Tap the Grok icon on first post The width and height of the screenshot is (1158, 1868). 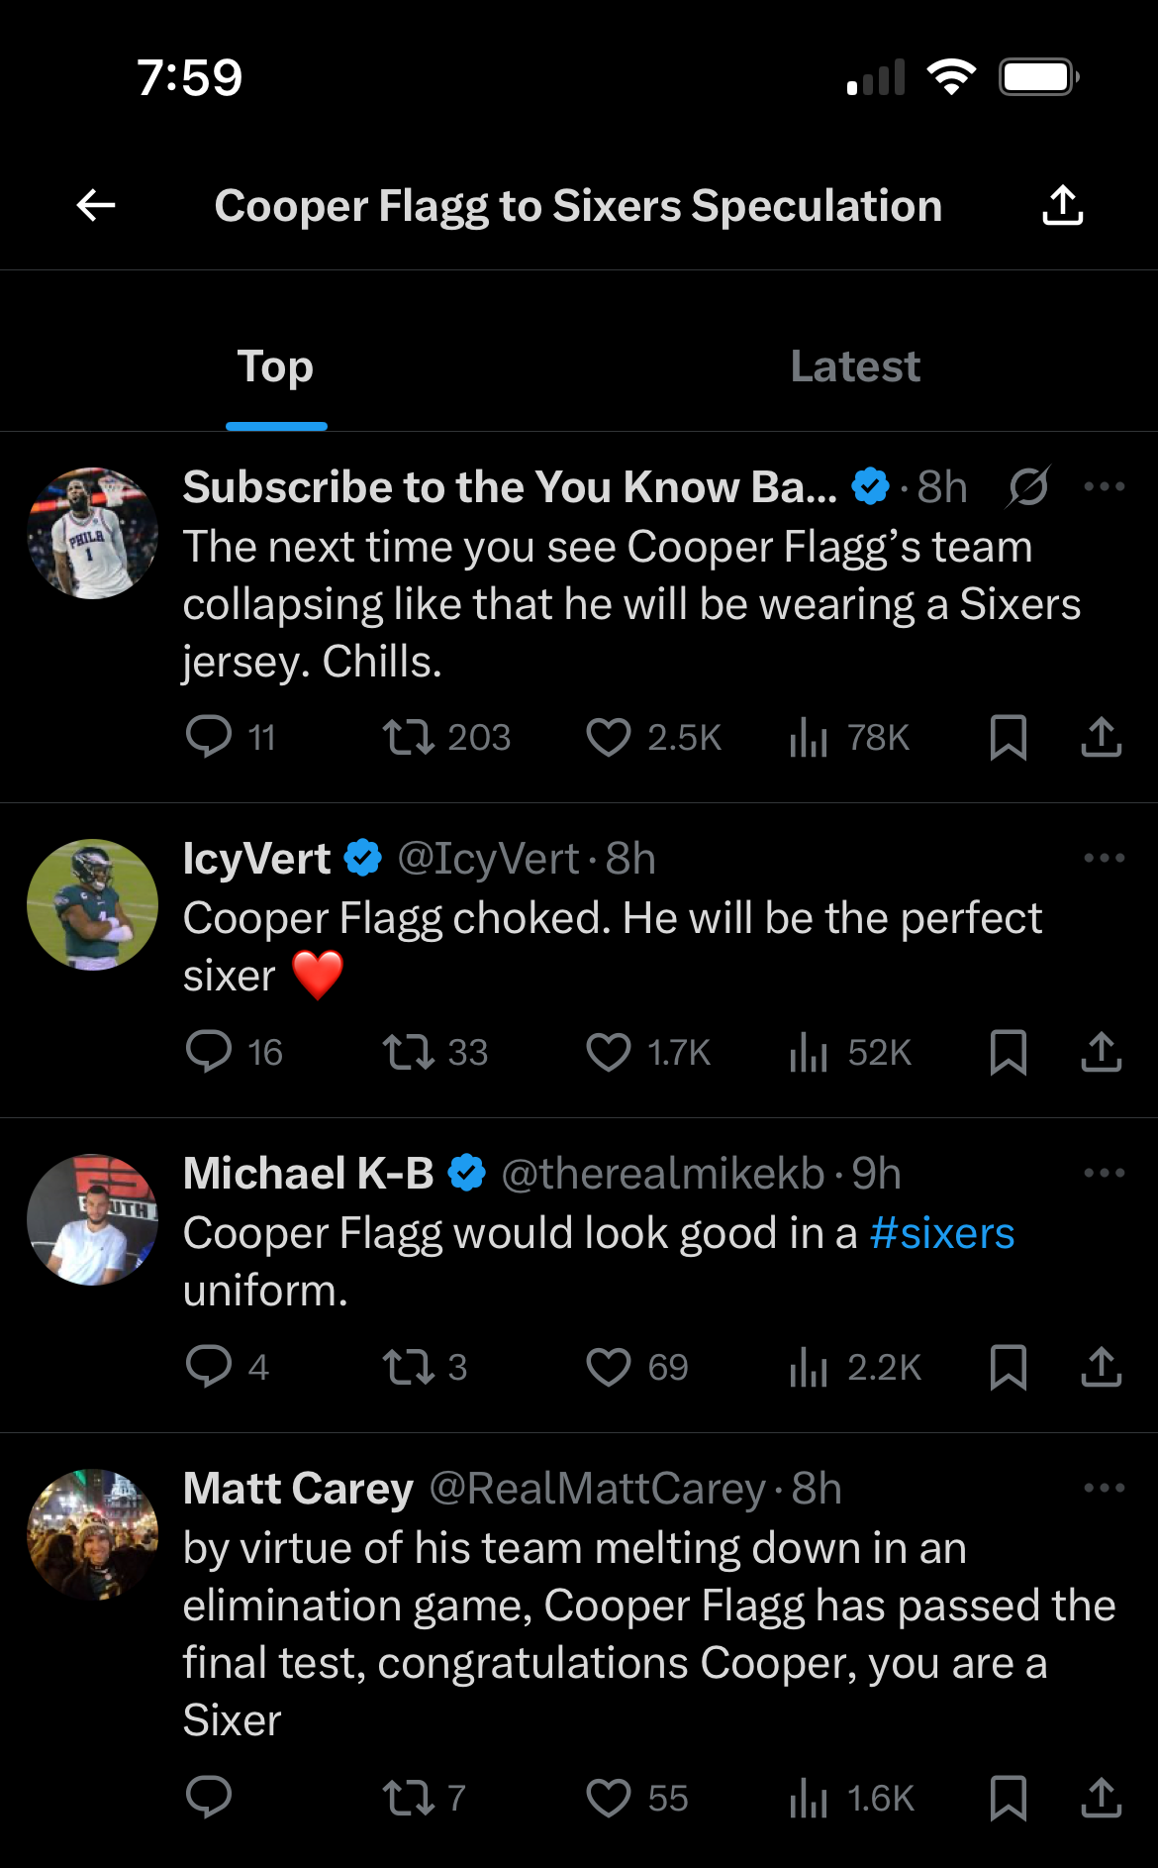coord(1028,486)
